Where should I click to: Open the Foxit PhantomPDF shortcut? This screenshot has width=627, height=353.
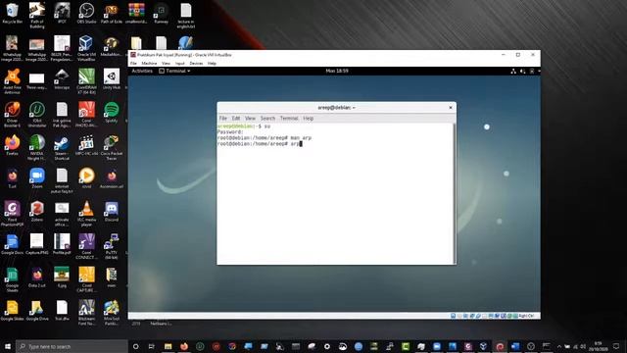coord(13,214)
